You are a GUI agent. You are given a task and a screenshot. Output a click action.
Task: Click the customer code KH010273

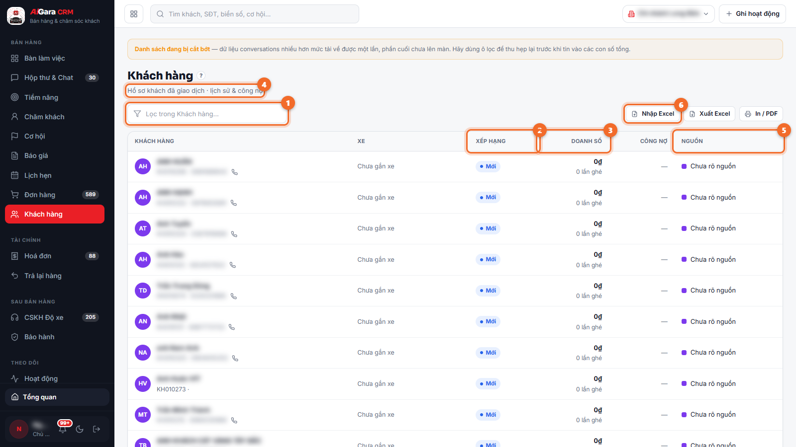click(x=171, y=389)
